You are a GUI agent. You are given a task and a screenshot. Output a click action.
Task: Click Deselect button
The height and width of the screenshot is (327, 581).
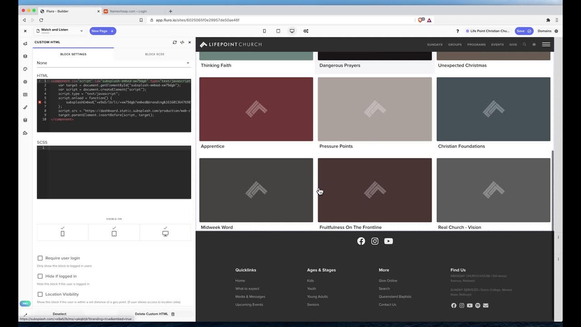(x=59, y=314)
